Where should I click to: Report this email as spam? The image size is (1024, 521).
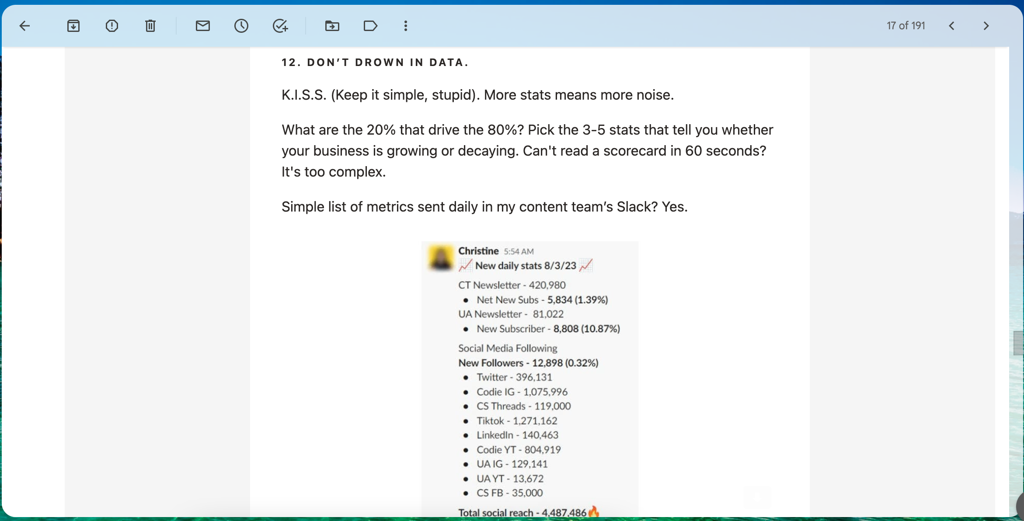[112, 26]
